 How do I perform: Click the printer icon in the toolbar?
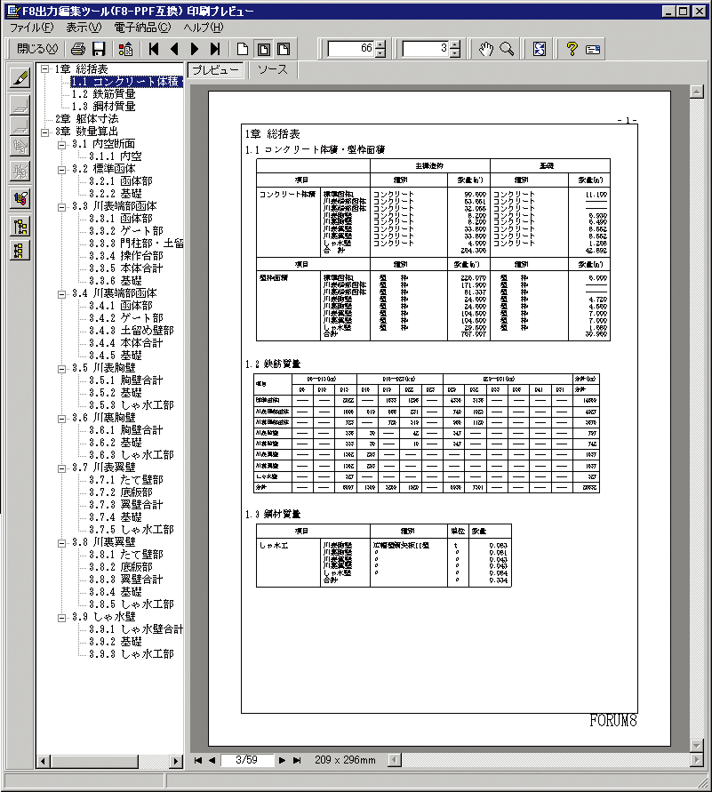click(x=77, y=49)
